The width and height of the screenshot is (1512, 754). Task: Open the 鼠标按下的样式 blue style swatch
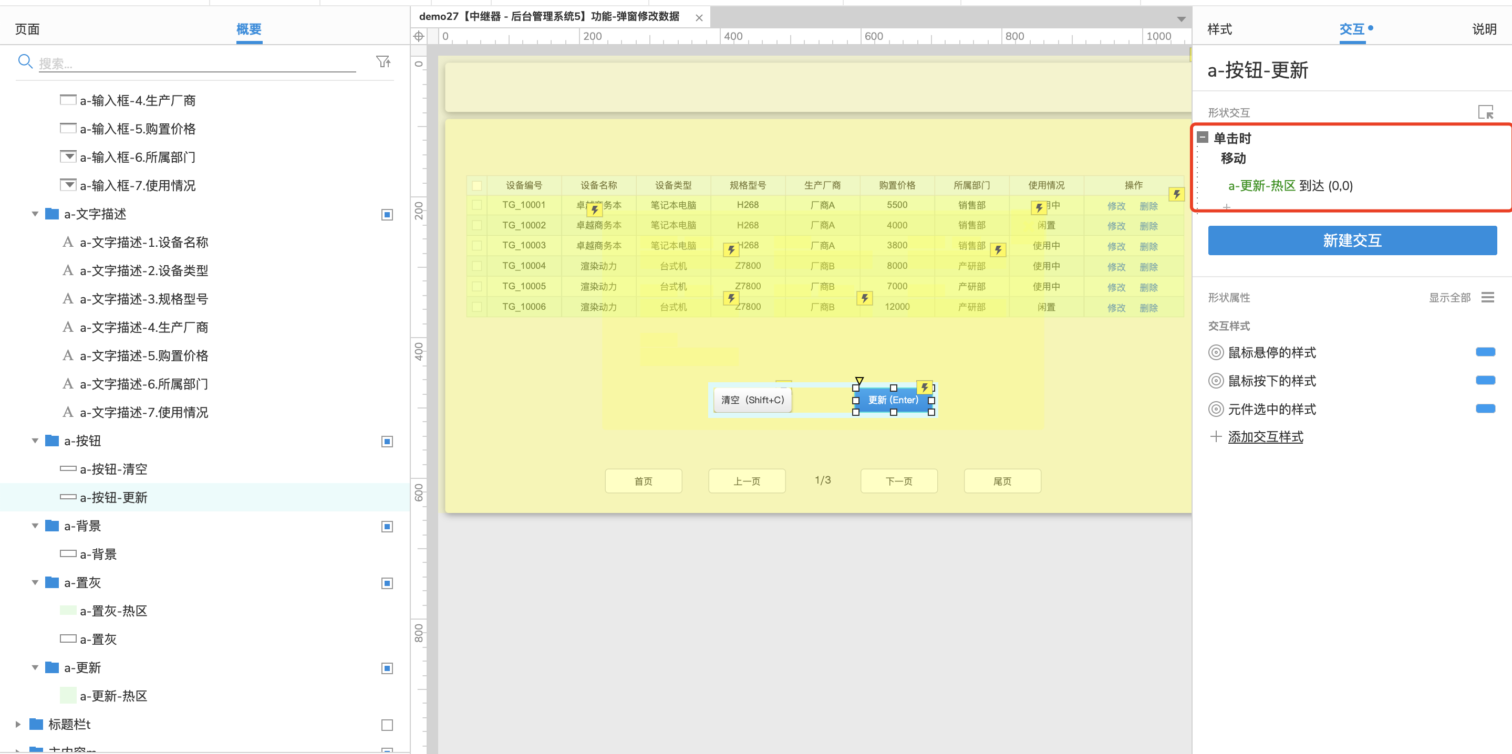point(1485,380)
